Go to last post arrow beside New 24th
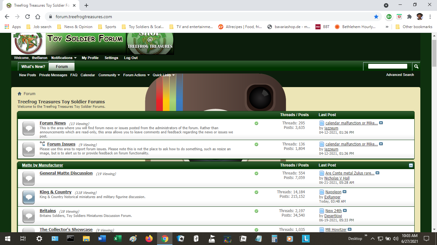This screenshot has height=245, width=437. [345, 211]
